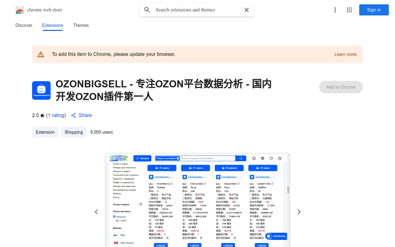
Task: Click the 2.0 rating value
Action: [x=35, y=115]
